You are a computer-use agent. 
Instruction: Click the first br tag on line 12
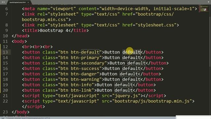pyautogui.click(x=27, y=47)
